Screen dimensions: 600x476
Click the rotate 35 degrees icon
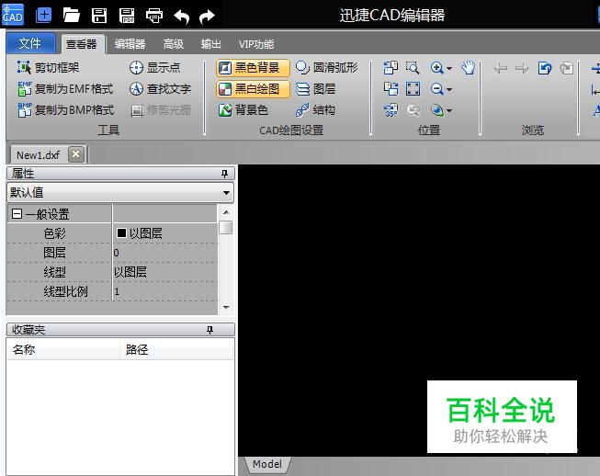[x=391, y=110]
